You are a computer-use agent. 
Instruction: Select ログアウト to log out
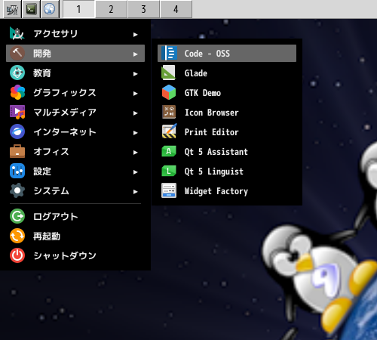tap(75, 216)
